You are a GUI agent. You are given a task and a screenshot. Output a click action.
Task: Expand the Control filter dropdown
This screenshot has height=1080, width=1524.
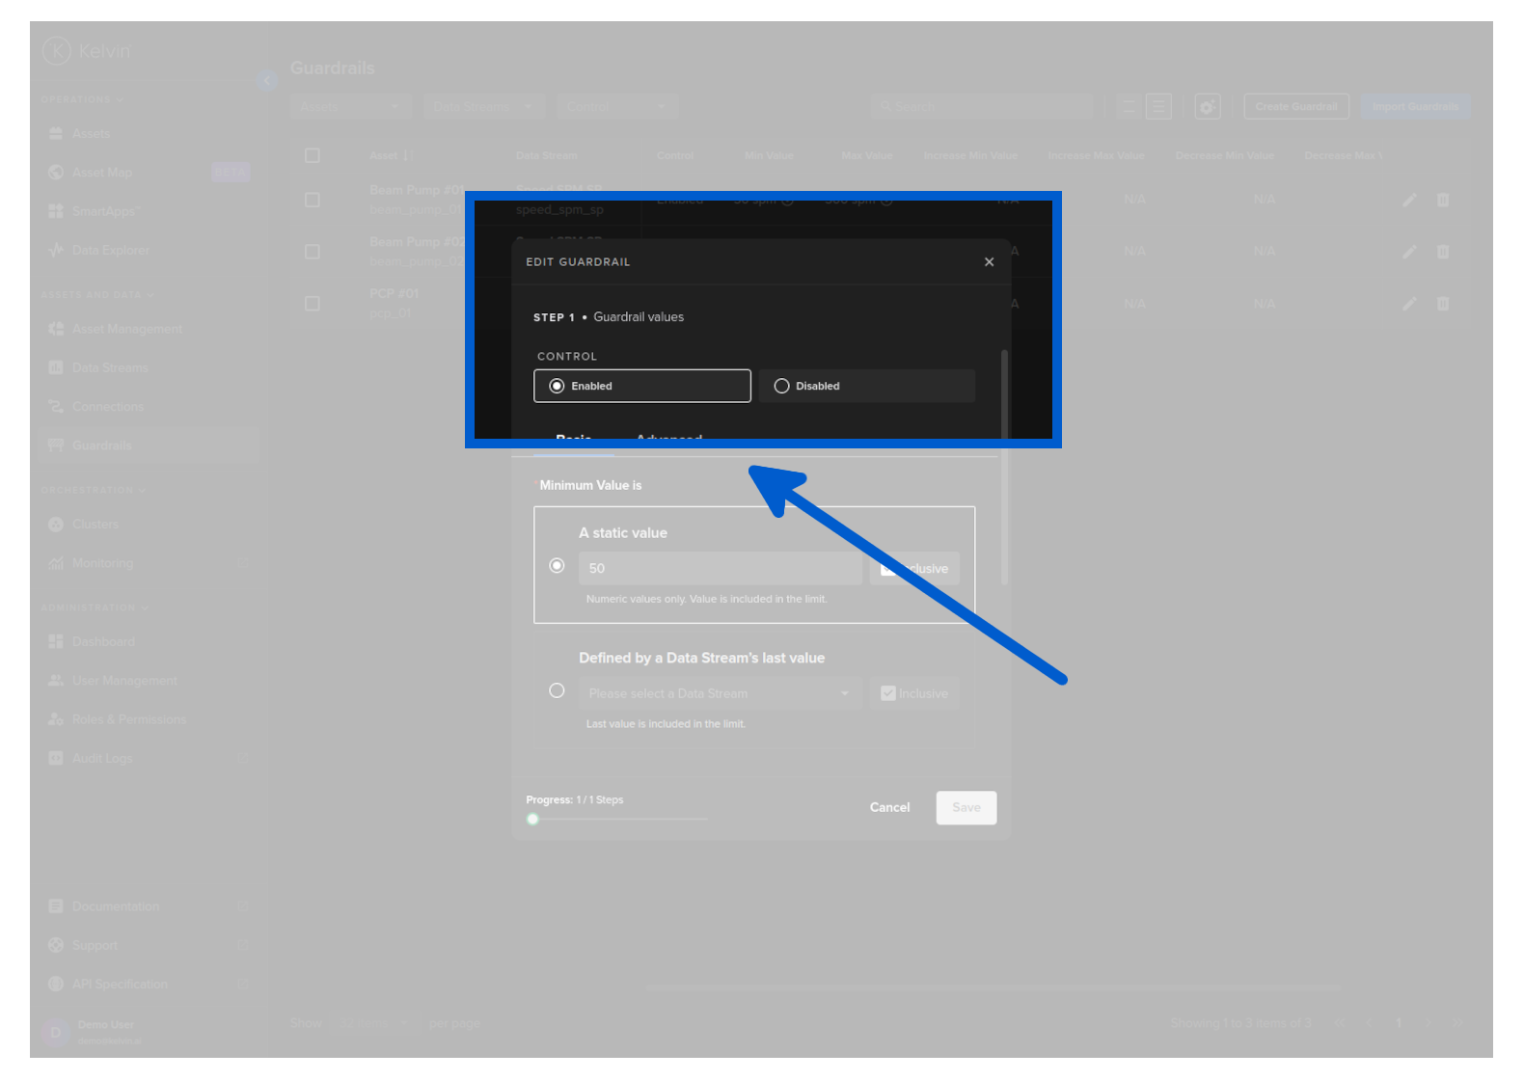pos(616,106)
